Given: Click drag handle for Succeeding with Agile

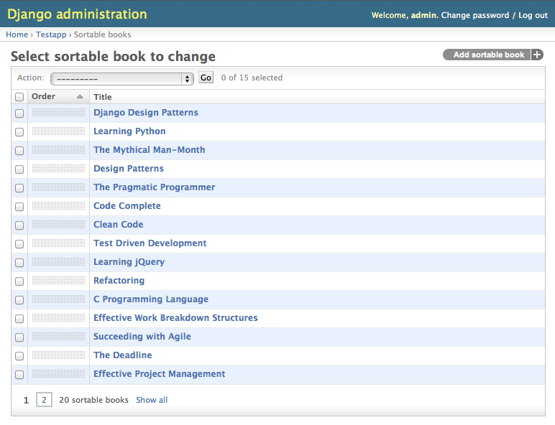Looking at the screenshot, I should (58, 337).
